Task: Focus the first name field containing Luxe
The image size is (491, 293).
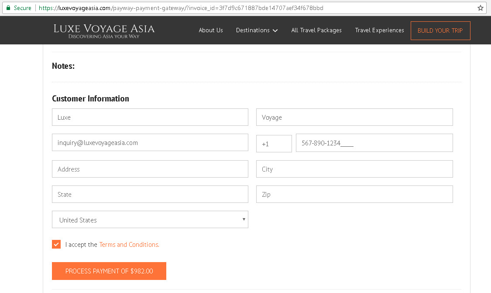Action: coord(150,117)
